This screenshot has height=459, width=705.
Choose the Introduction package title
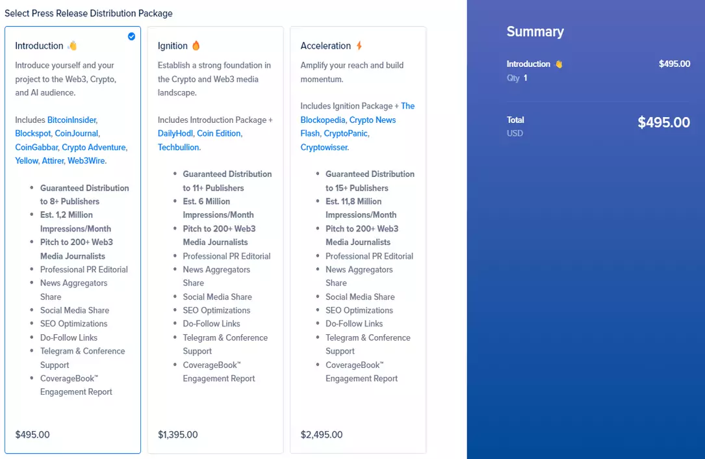coord(39,46)
